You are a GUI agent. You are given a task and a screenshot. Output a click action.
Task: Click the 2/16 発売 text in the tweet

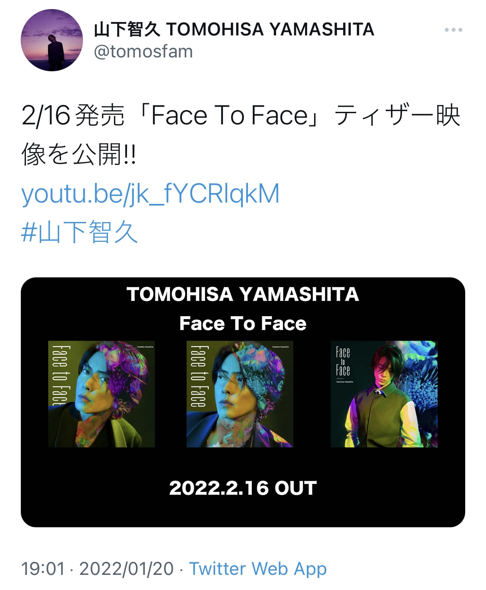click(73, 116)
